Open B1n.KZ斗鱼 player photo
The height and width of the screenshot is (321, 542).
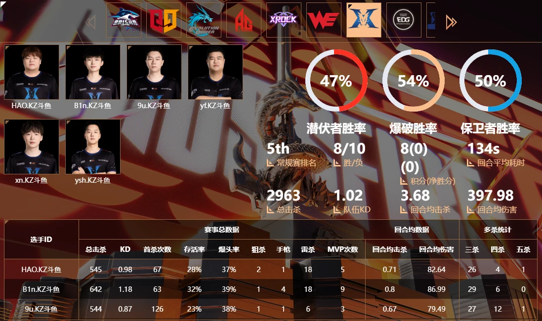[93, 72]
